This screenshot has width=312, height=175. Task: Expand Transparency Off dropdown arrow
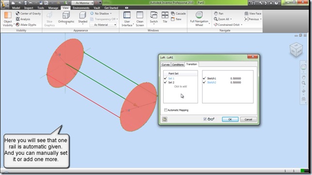117,19
